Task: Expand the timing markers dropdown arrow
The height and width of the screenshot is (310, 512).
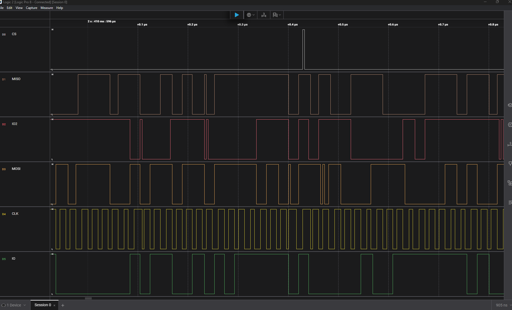Action: click(280, 15)
